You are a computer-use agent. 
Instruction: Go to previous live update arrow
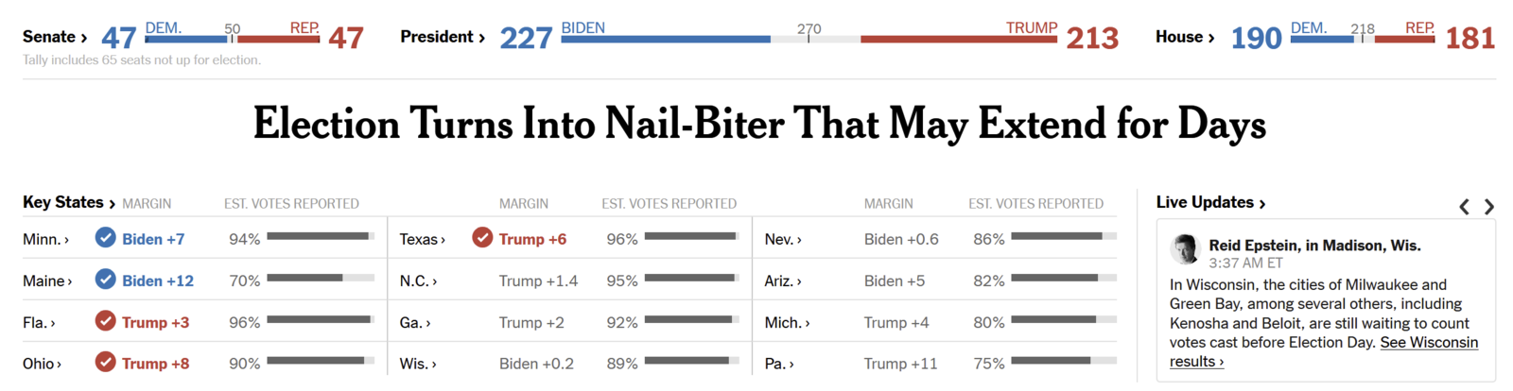(1464, 206)
